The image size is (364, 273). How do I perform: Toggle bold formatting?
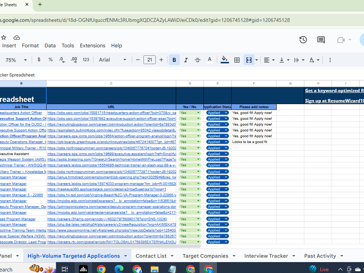click(x=174, y=60)
